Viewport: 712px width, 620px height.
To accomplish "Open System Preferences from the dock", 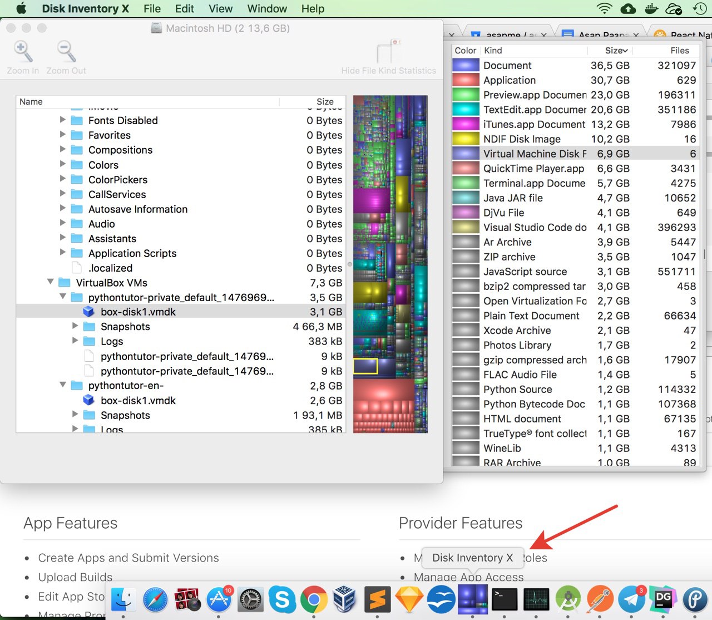I will coord(250,599).
